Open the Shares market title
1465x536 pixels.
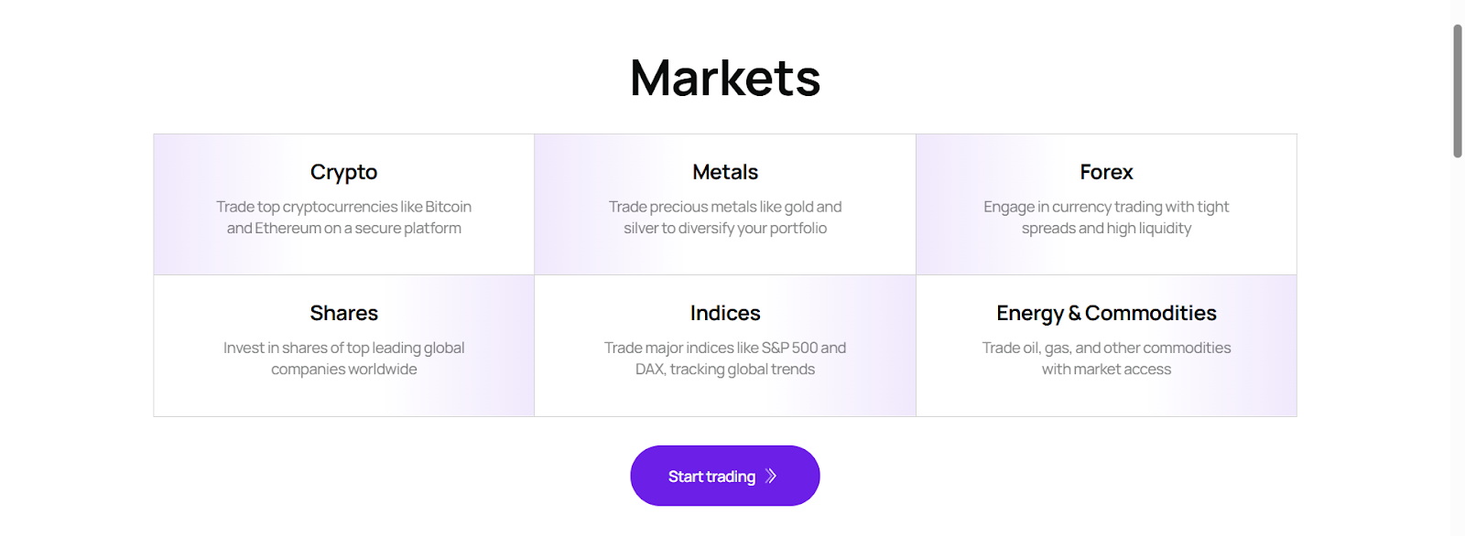click(x=343, y=313)
